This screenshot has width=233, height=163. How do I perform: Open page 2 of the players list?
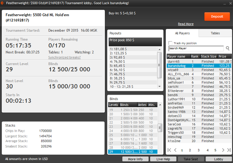tap(190, 150)
